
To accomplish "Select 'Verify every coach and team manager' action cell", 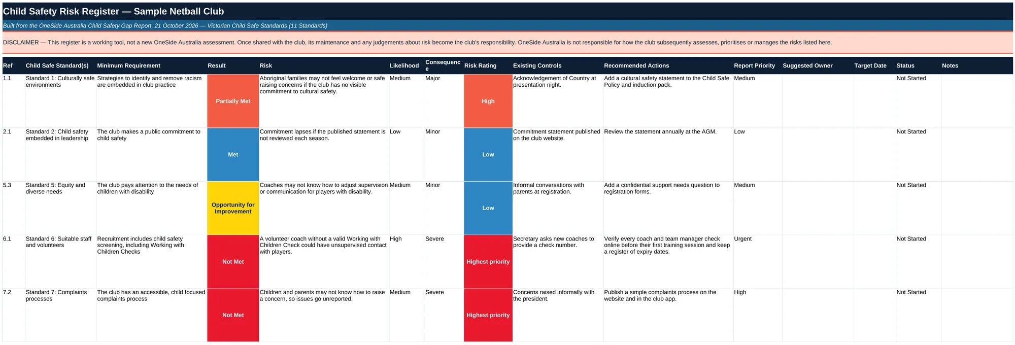I will click(668, 261).
